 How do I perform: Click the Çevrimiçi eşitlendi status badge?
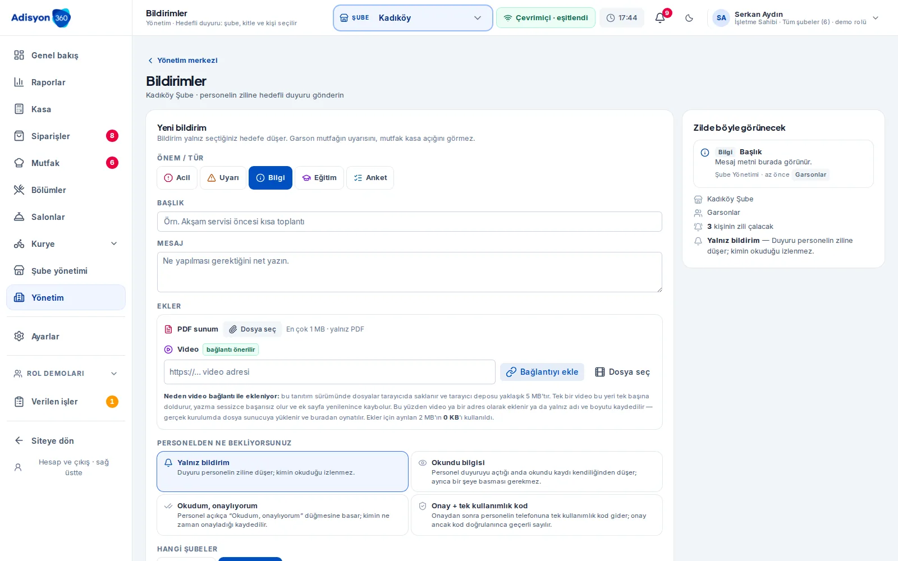coord(546,18)
